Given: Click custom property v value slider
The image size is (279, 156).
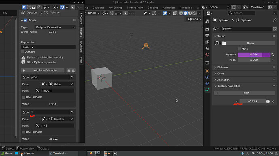Looking at the screenshot, I should (x=252, y=101).
